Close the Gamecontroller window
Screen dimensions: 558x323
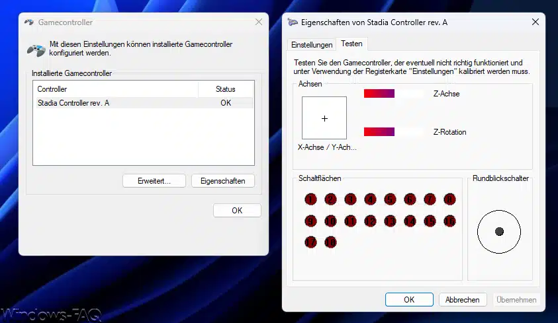click(x=259, y=22)
